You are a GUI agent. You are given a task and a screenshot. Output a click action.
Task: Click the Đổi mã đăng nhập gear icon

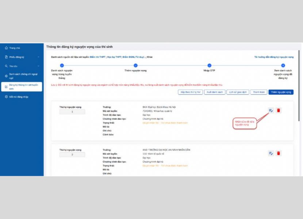point(6,97)
